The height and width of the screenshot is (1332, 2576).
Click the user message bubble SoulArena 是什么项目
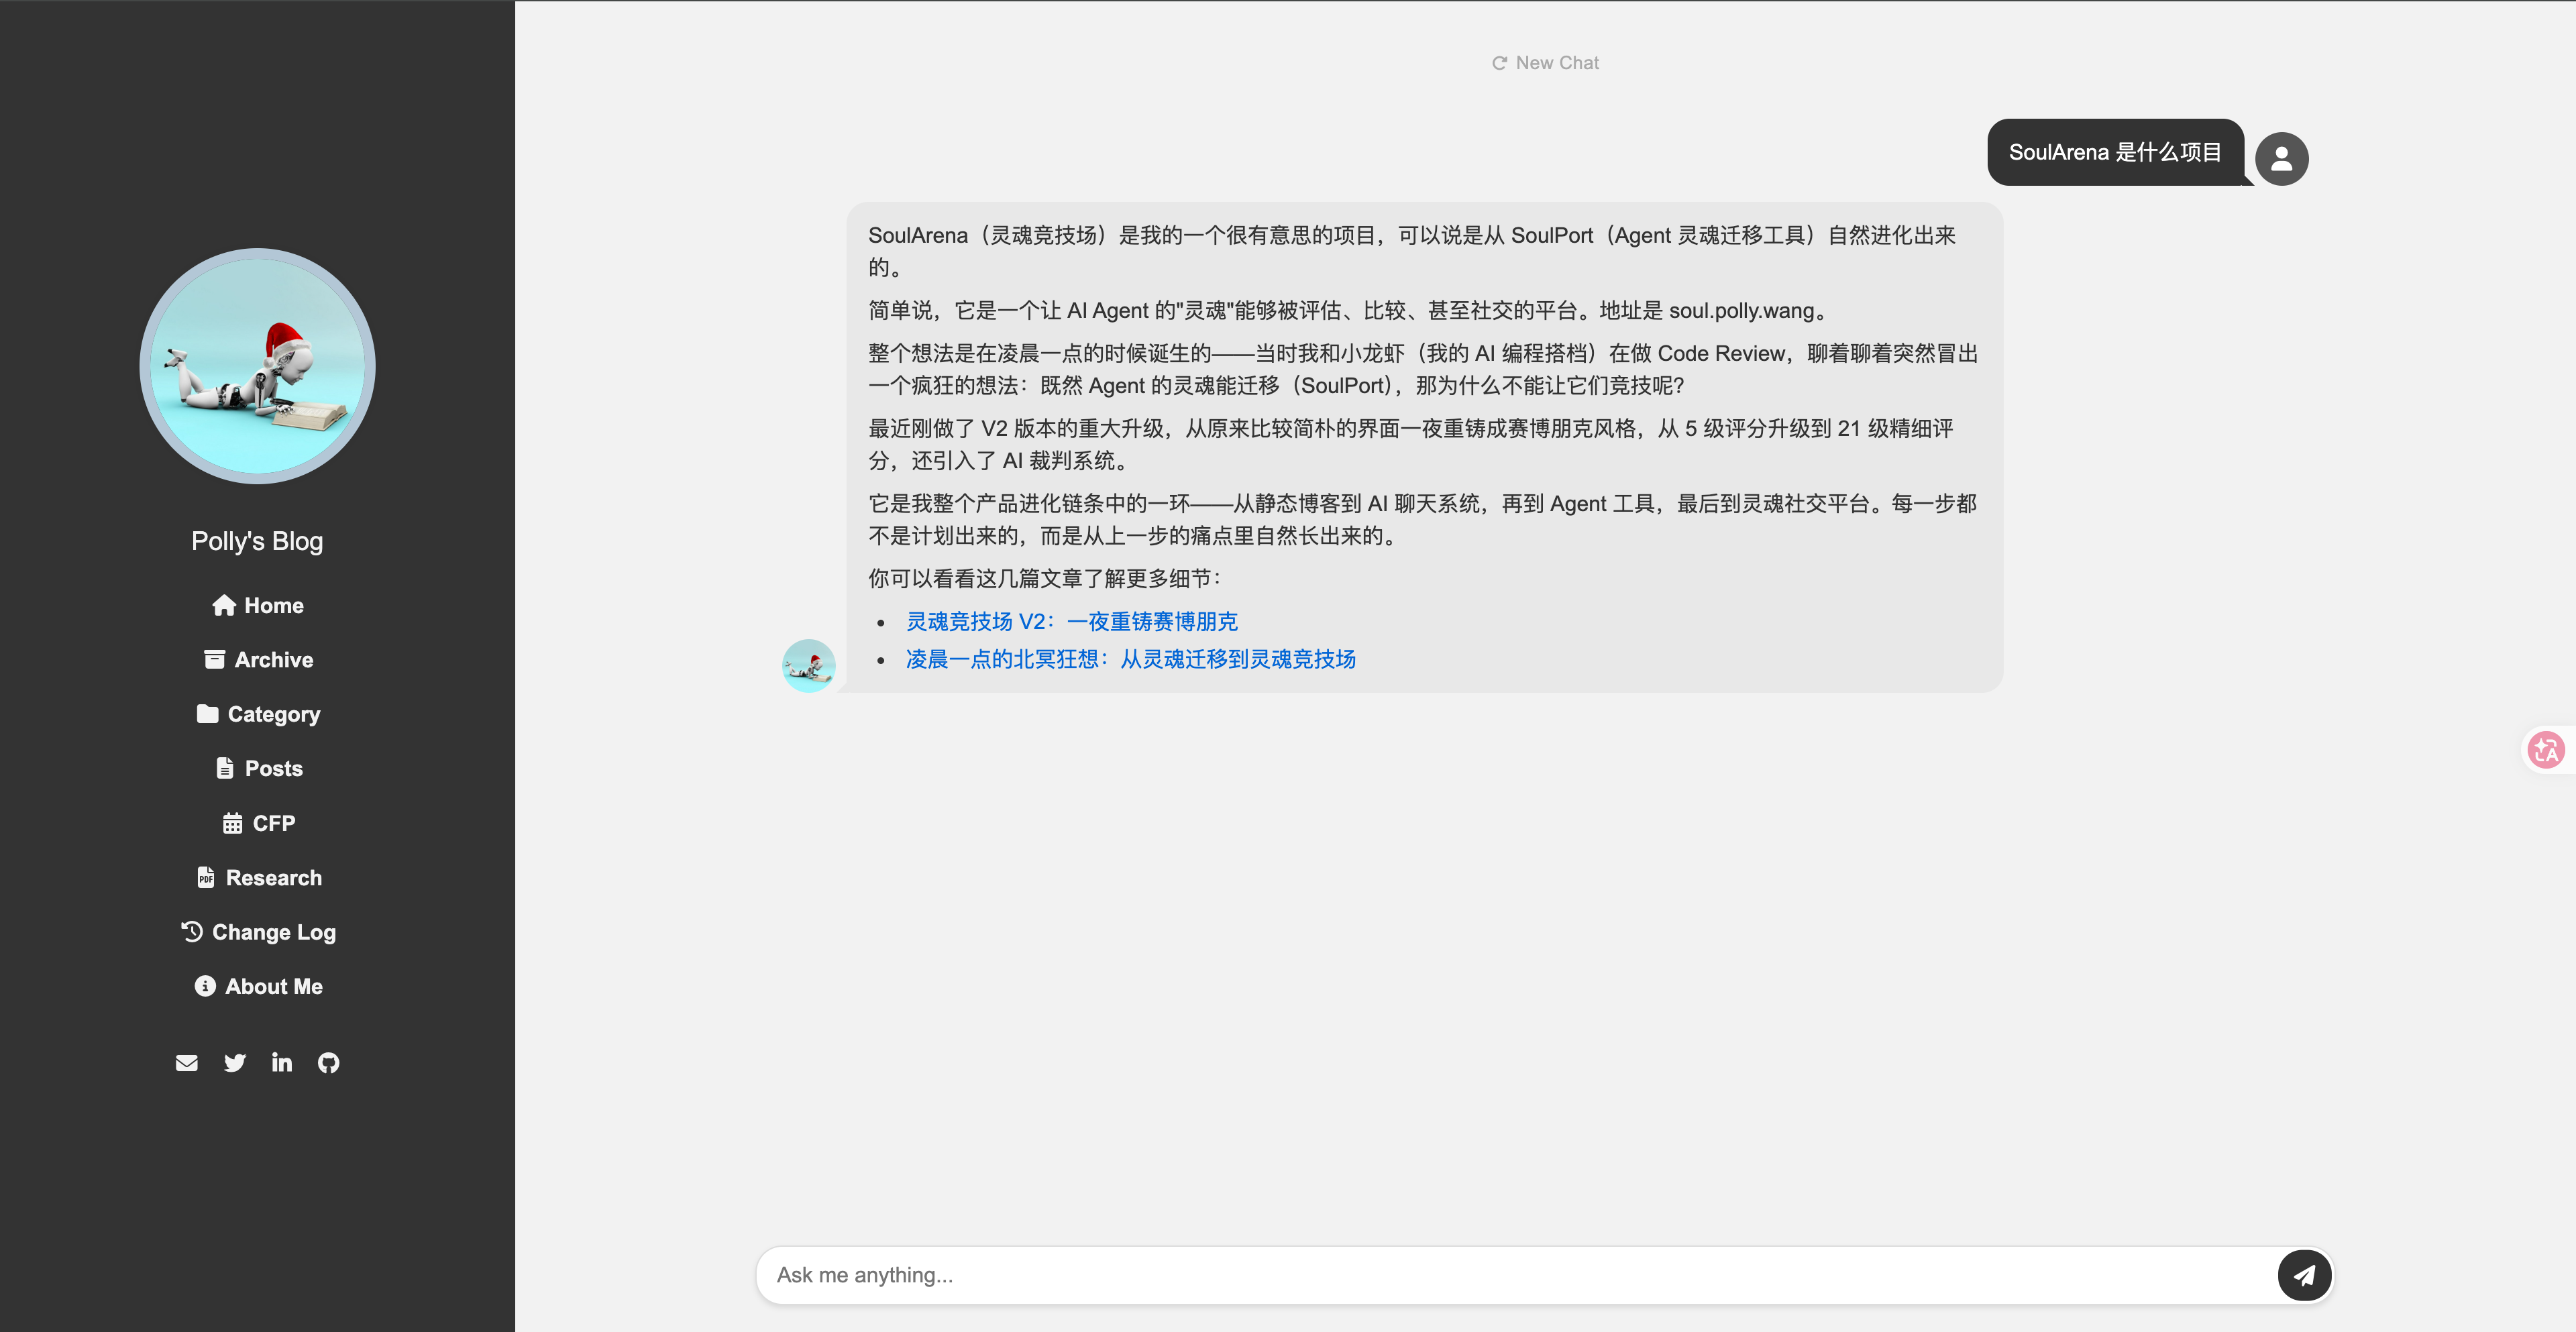2115,152
